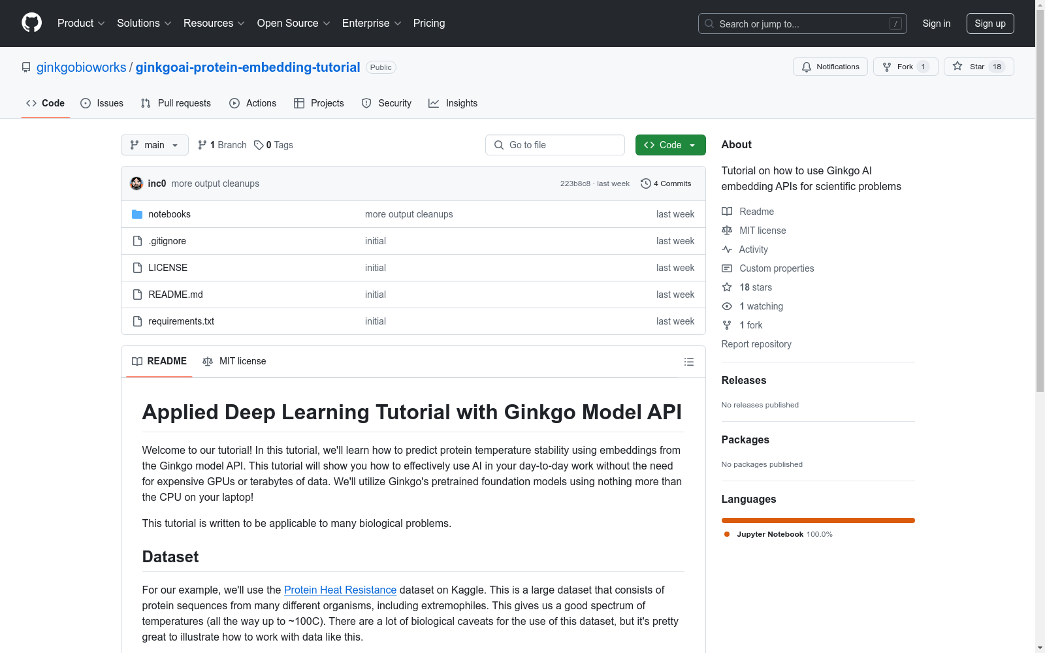Open the README outline icon
The height and width of the screenshot is (653, 1045).
[x=689, y=362]
